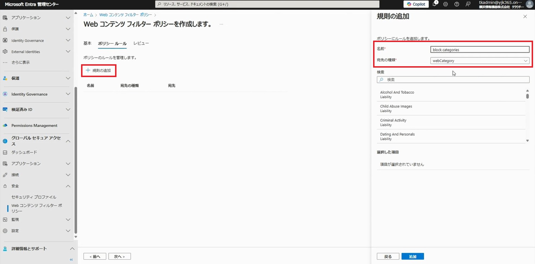This screenshot has height=264, width=535.
Task: Open the account avatar at top right
Action: pos(529,4)
